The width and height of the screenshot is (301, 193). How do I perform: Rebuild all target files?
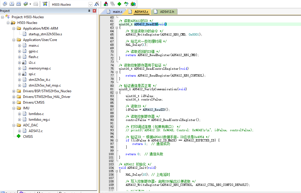coord(18,4)
